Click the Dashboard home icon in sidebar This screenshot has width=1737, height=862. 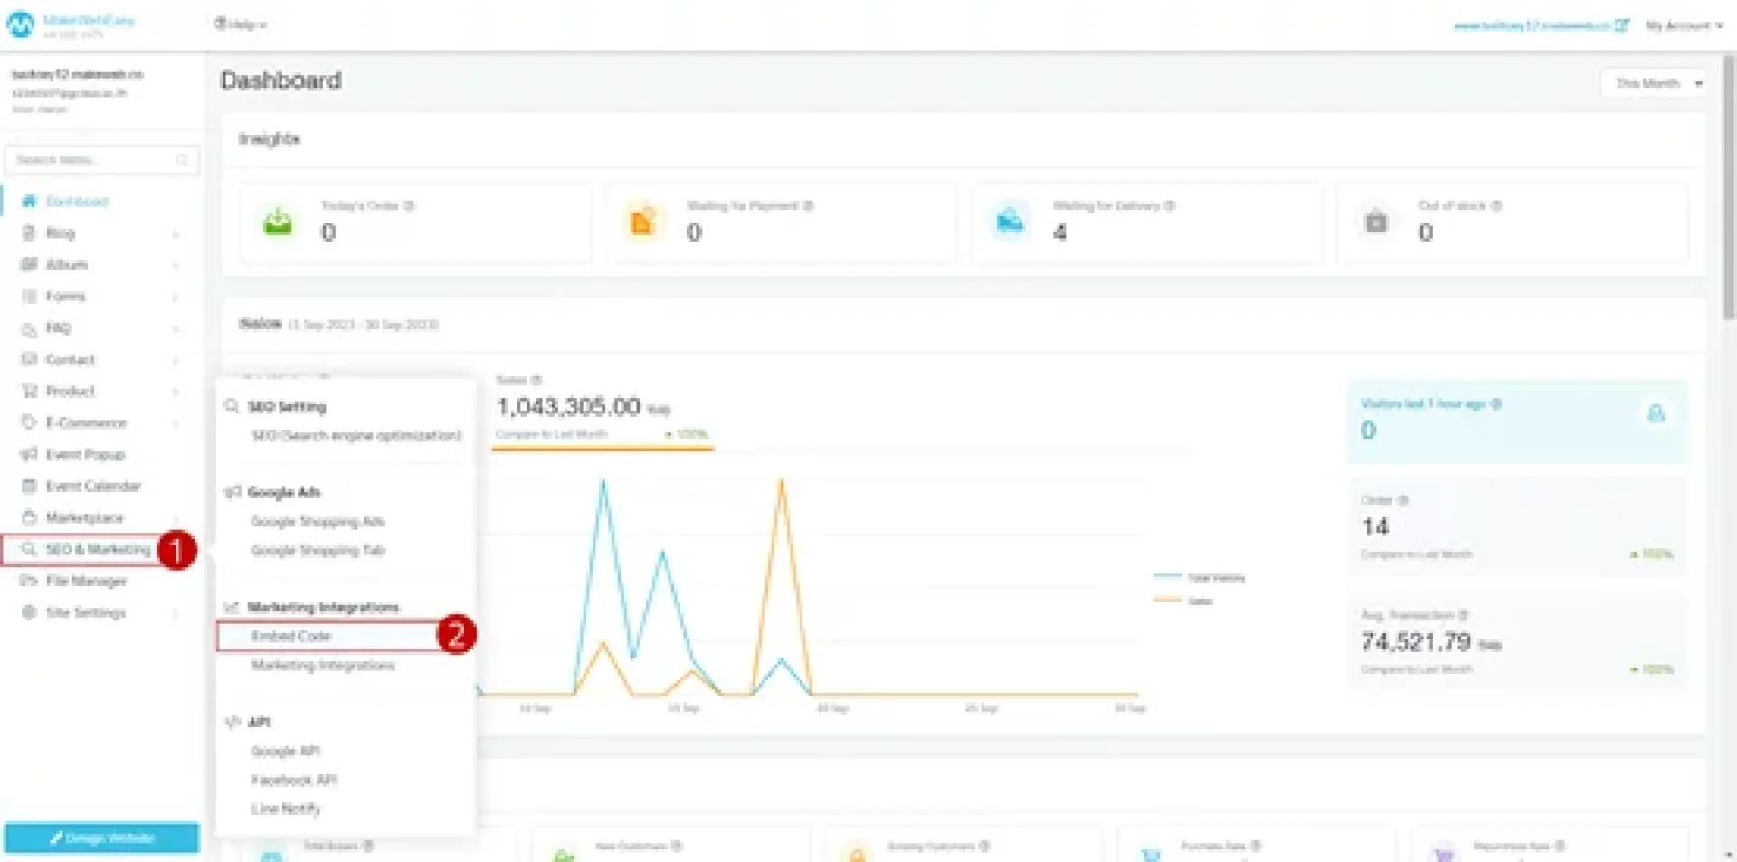tap(29, 201)
